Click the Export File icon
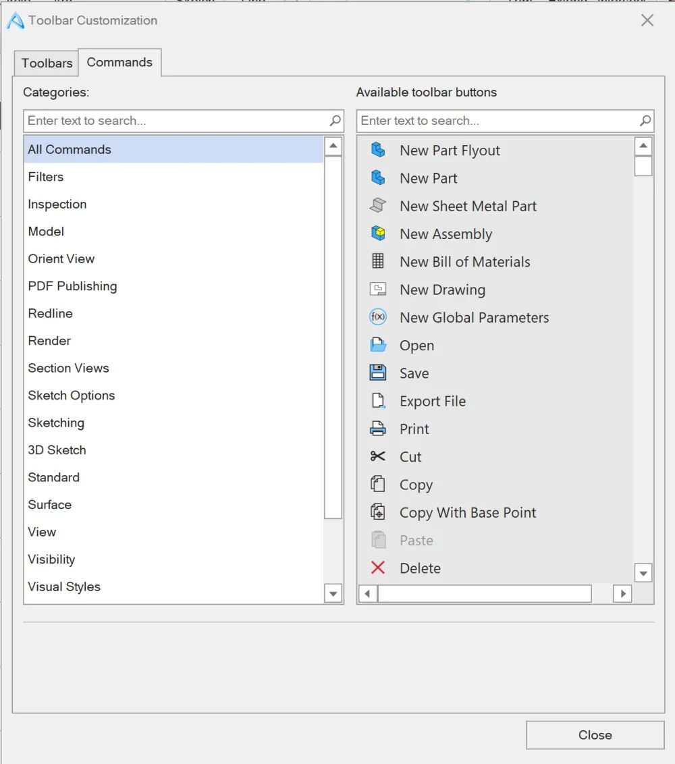Image resolution: width=675 pixels, height=764 pixels. pos(378,400)
